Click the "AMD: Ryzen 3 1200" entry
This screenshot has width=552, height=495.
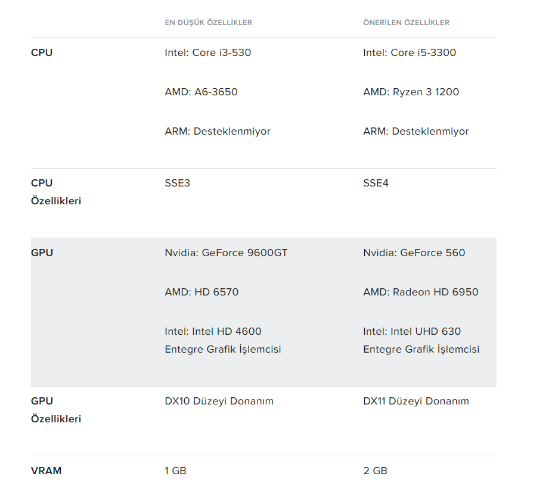(x=411, y=92)
